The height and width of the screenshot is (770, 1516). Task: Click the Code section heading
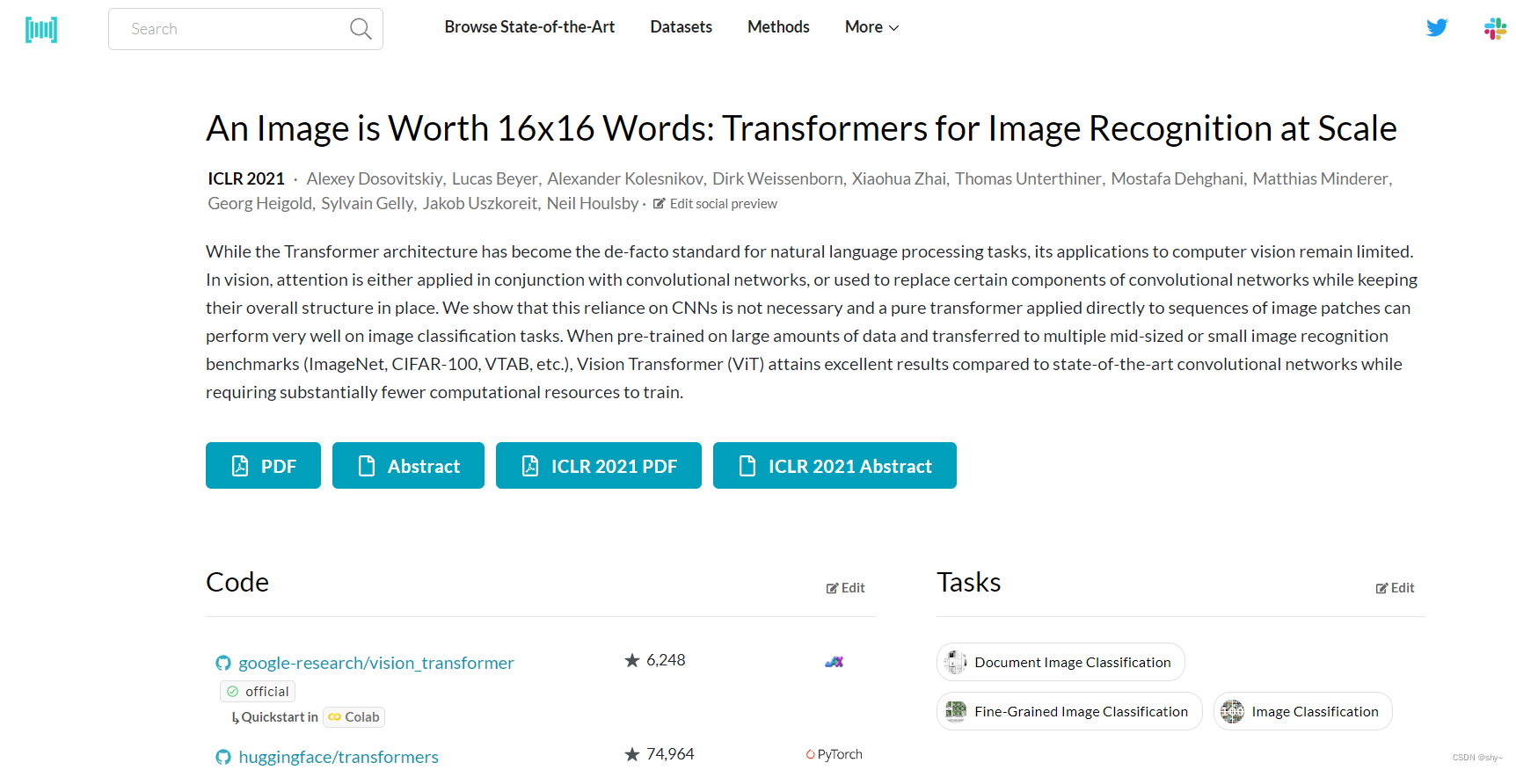click(237, 582)
